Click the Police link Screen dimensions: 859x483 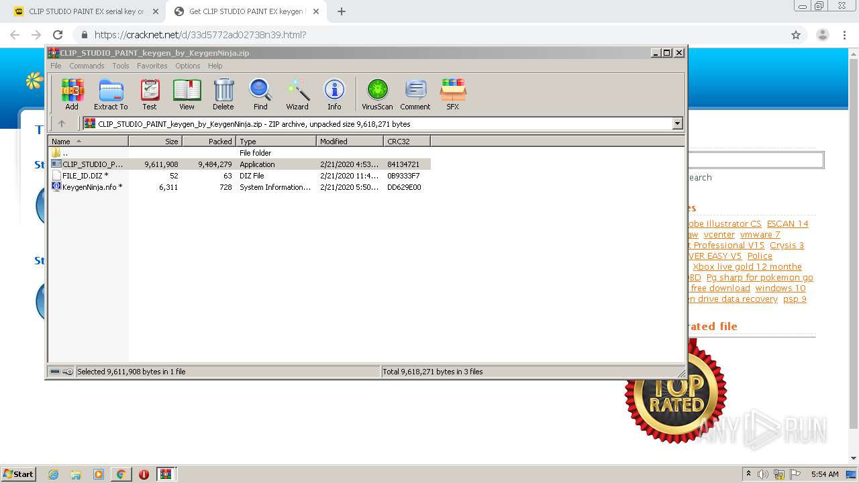tap(759, 256)
